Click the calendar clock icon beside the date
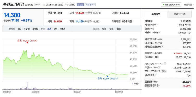Viewport: 196px width, 97px height. (44, 5)
